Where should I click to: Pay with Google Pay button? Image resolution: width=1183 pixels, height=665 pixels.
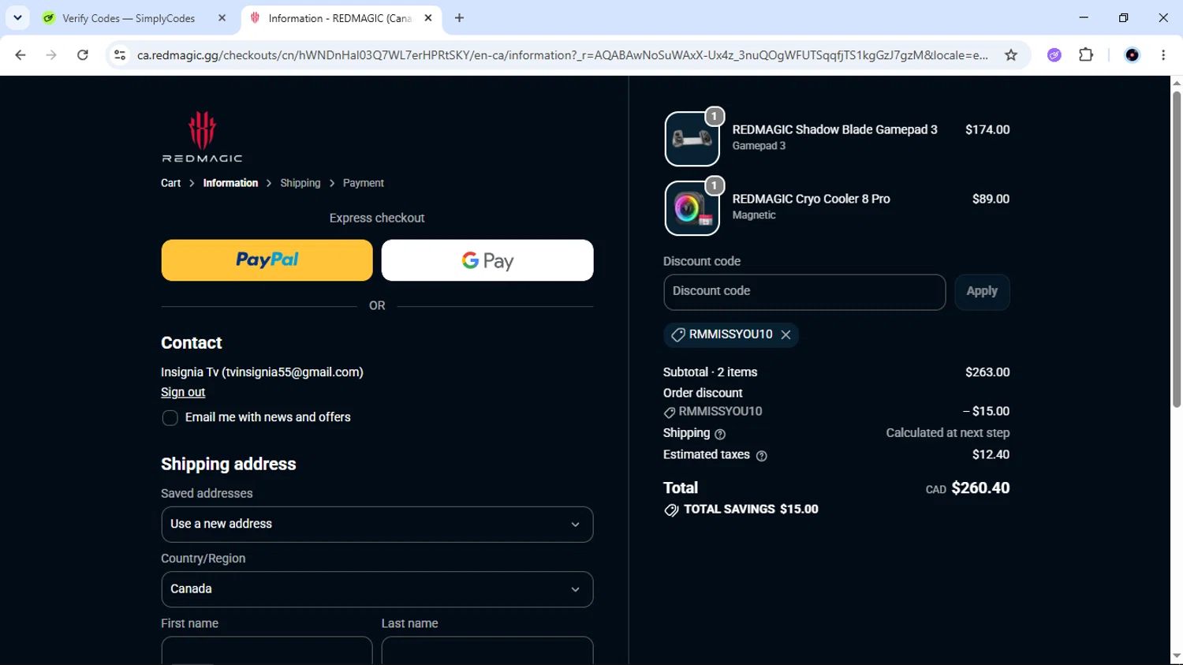(x=487, y=260)
